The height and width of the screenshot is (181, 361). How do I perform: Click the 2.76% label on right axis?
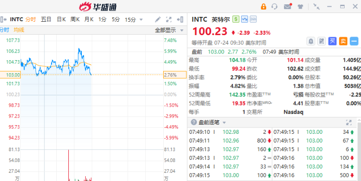coord(175,75)
